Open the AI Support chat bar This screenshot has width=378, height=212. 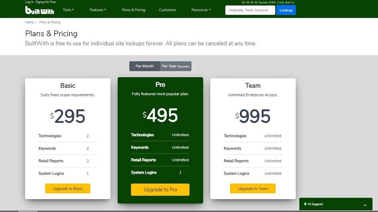tap(336, 204)
